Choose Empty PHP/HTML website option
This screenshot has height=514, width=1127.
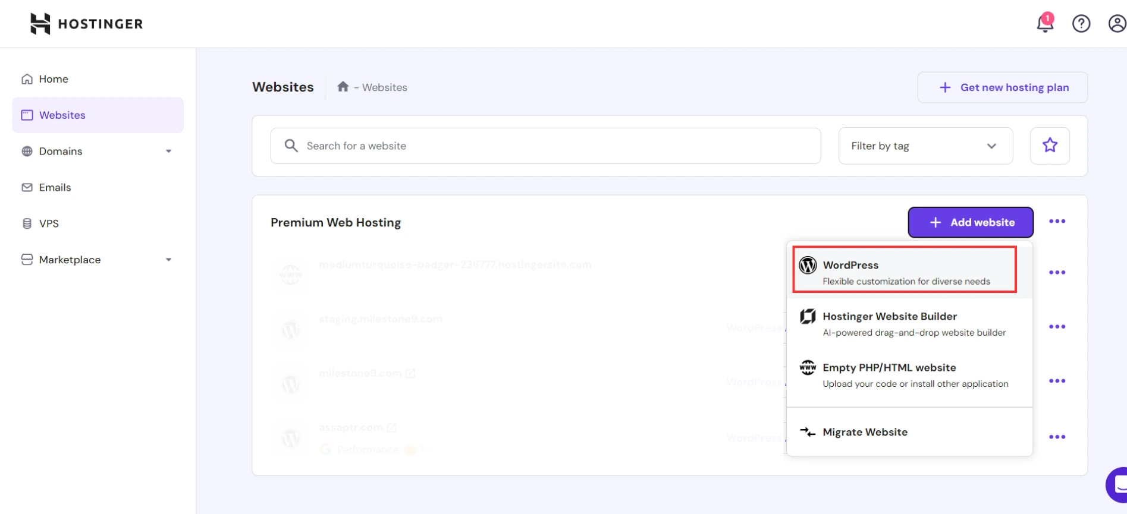coord(909,375)
